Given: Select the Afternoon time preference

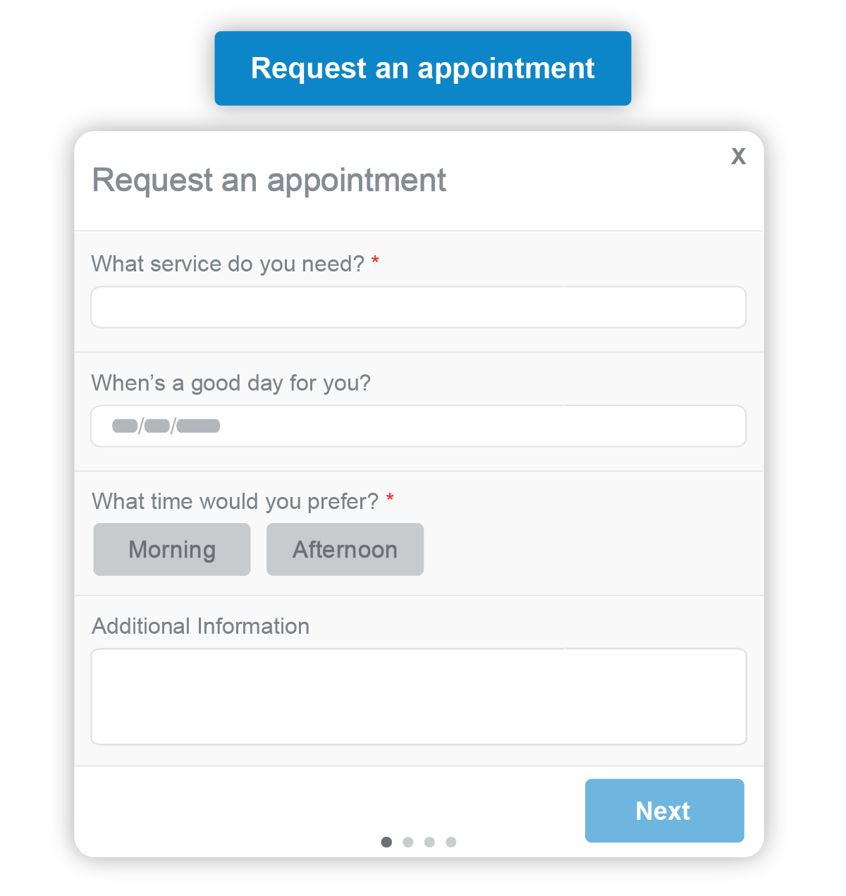Looking at the screenshot, I should tap(345, 549).
